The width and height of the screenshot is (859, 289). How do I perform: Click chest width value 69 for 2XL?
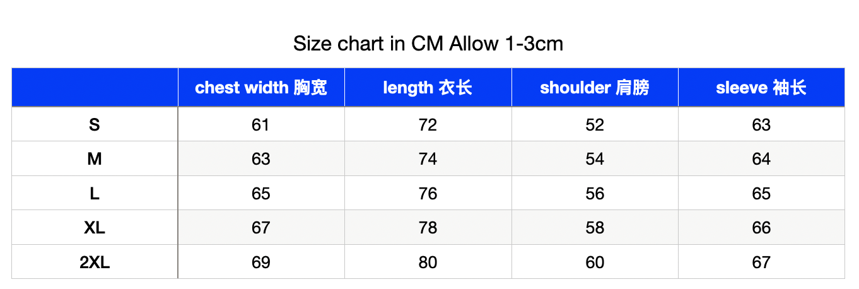(x=261, y=261)
